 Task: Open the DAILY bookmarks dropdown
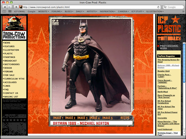tap(80, 12)
